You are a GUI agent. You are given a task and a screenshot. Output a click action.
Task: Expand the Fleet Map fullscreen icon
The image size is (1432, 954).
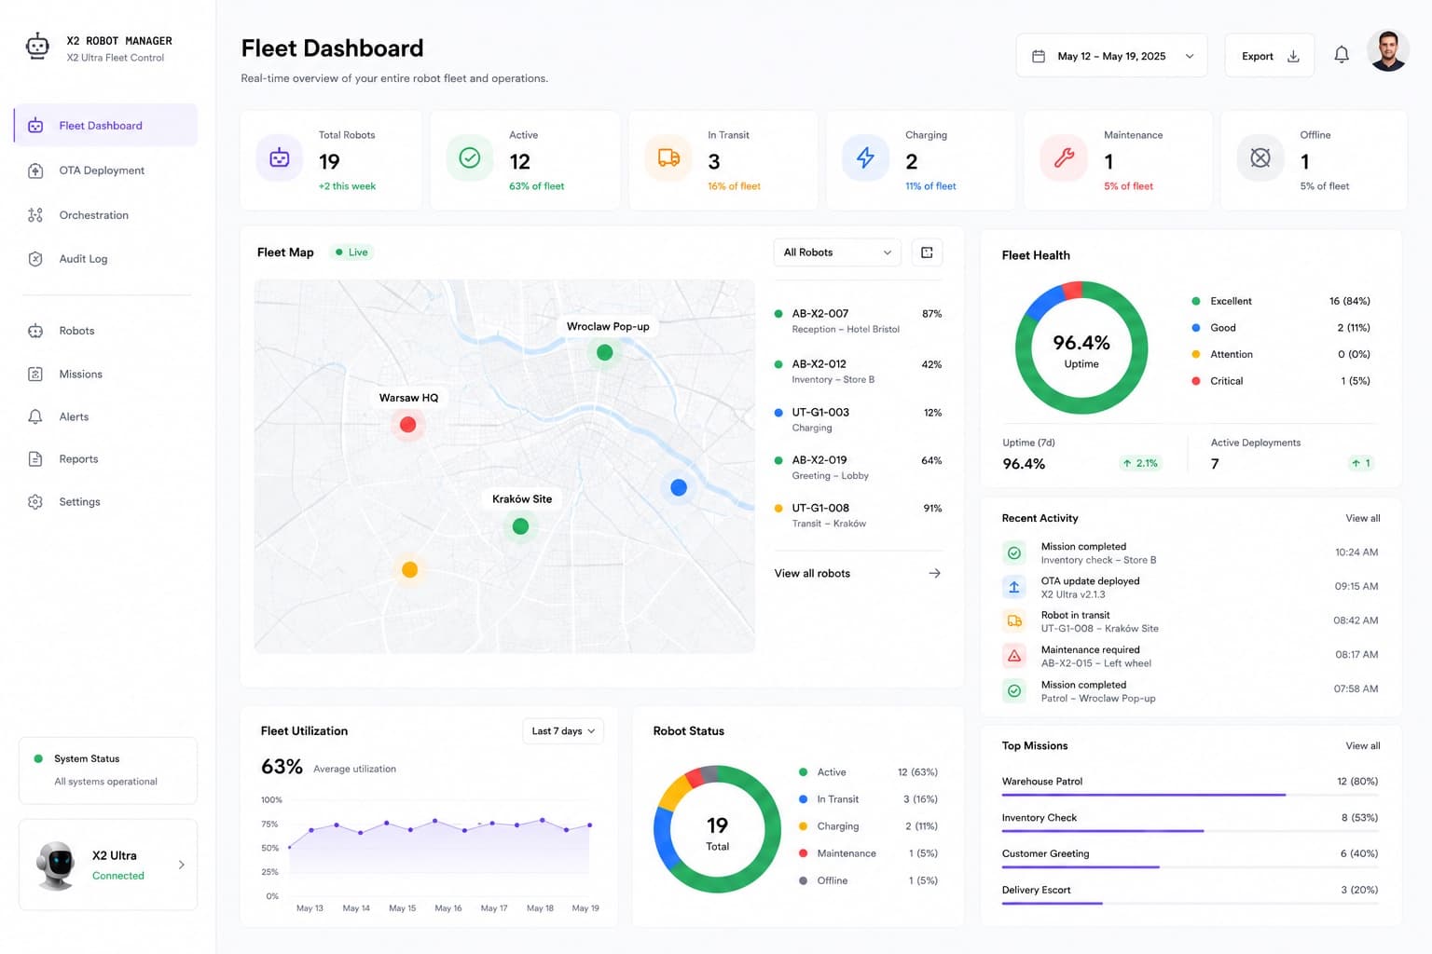(927, 252)
